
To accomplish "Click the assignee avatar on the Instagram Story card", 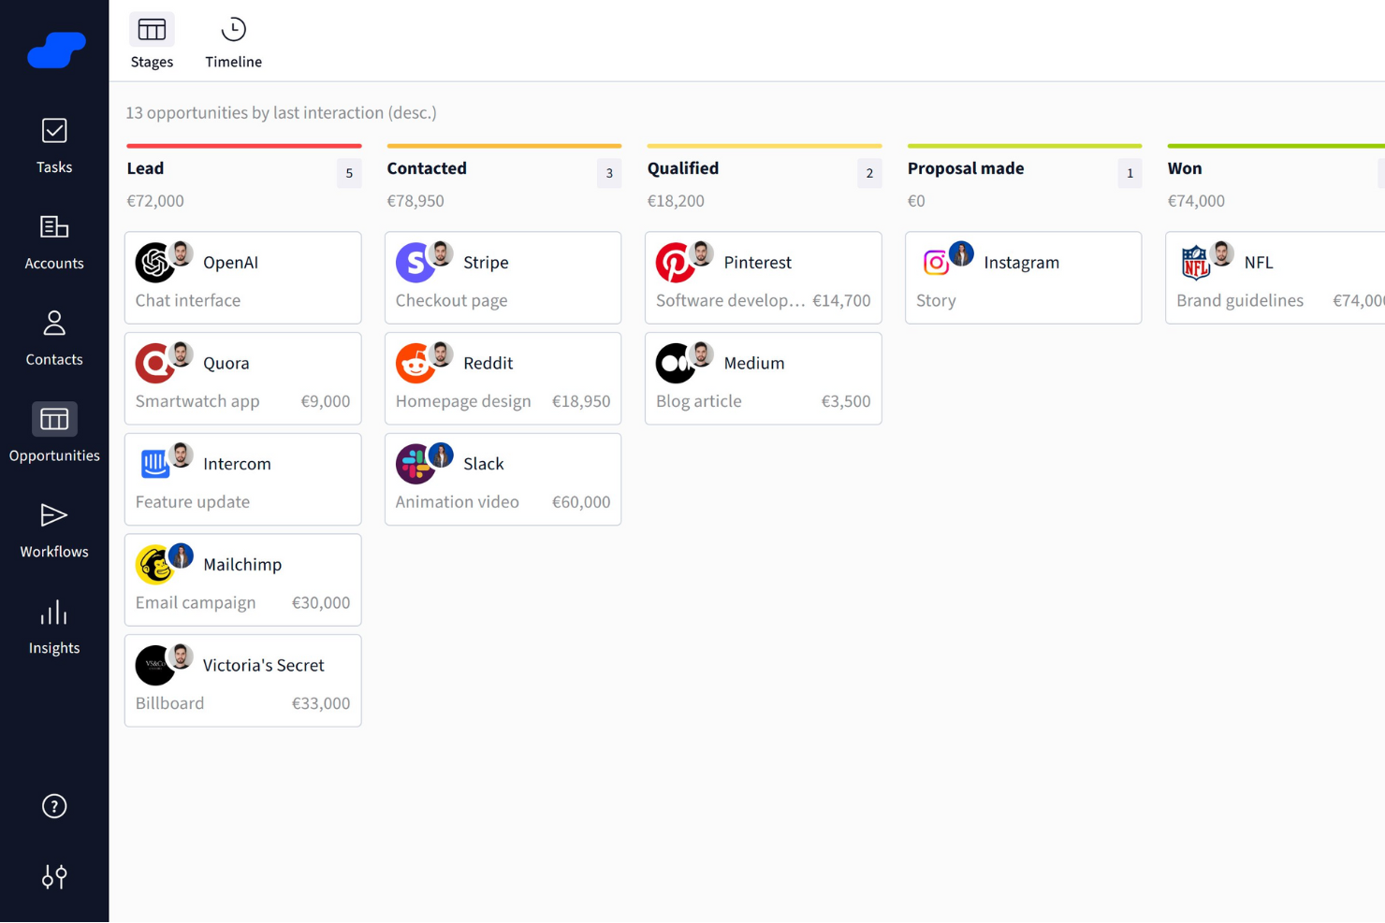I will [x=962, y=252].
